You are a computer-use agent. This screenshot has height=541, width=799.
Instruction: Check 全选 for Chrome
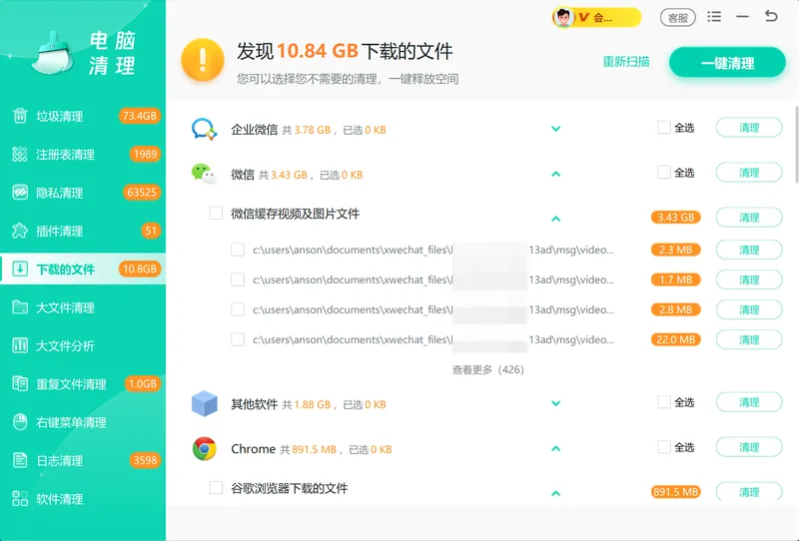point(663,447)
